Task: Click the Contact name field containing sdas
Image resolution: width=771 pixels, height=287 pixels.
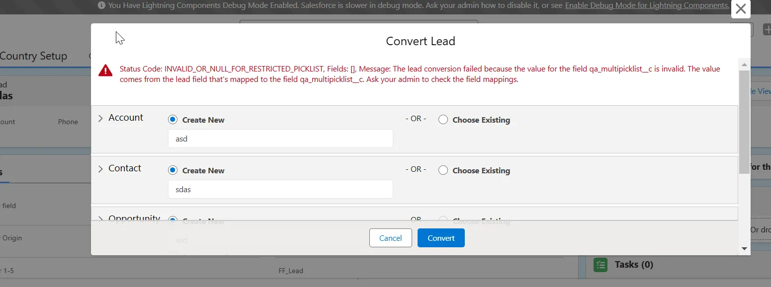Action: point(280,190)
